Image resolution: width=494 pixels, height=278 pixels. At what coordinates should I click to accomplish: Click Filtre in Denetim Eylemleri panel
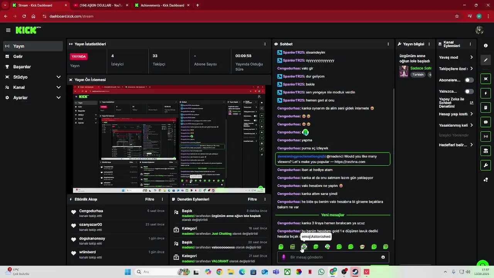coord(252,199)
